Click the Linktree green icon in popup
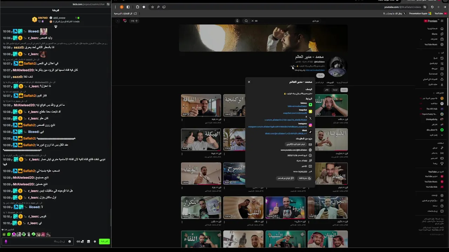This screenshot has width=449, height=252. click(x=310, y=105)
